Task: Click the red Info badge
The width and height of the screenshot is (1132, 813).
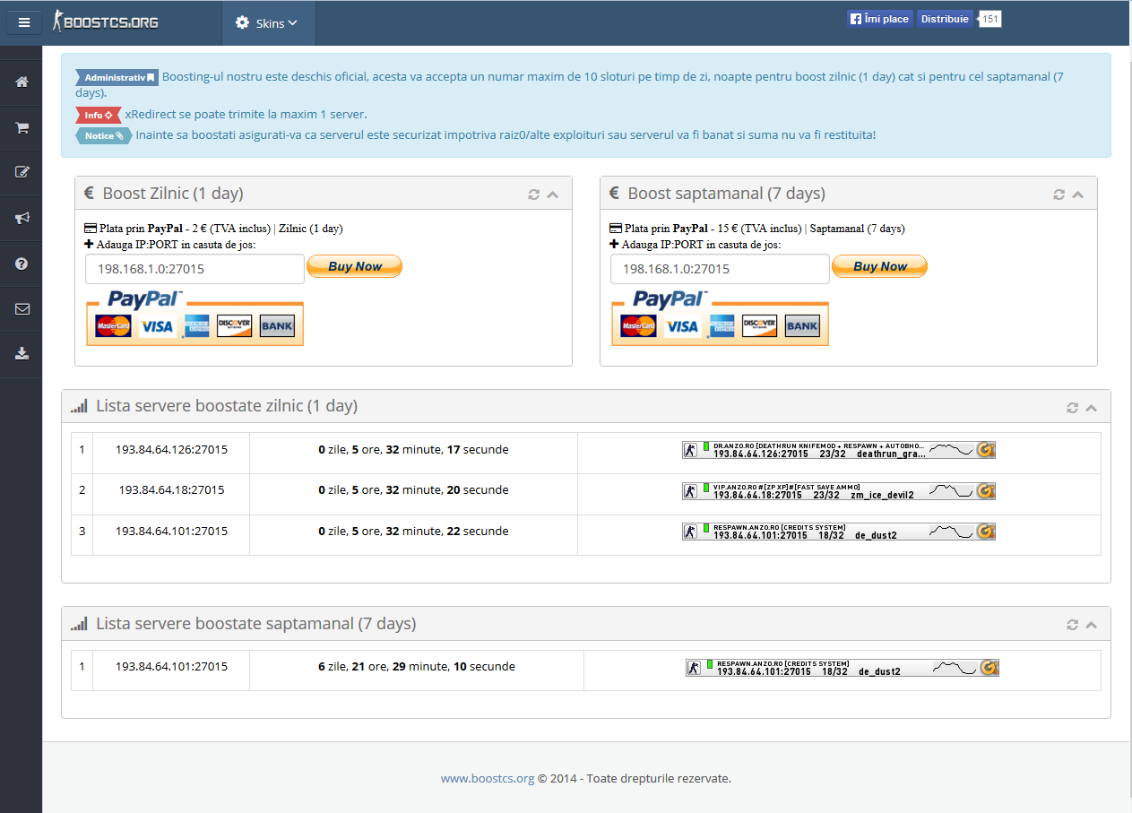Action: [98, 116]
